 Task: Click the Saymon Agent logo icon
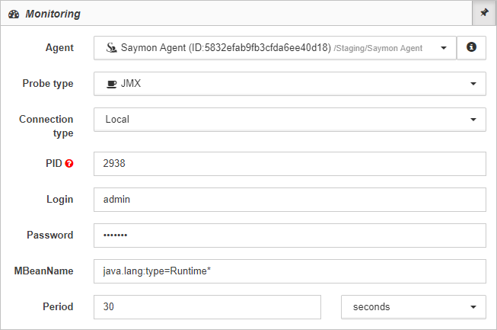coord(111,48)
